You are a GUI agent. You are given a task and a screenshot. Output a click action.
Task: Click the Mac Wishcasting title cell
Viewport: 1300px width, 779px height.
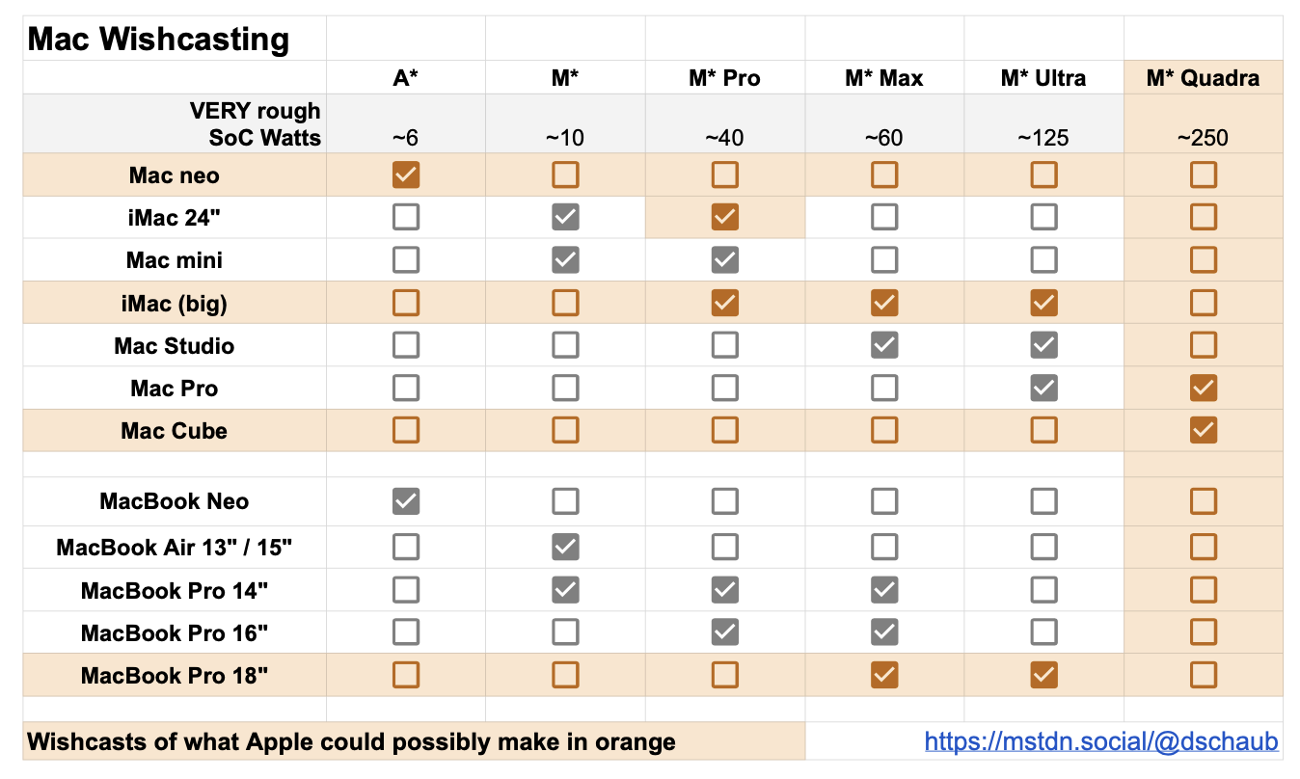click(159, 40)
